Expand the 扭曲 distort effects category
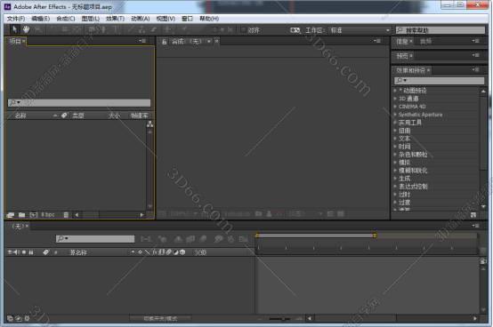This screenshot has height=327, width=493. click(395, 131)
